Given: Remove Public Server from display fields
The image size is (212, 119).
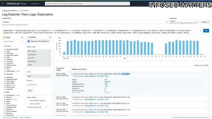Looking at the screenshot, I should point(49,51).
